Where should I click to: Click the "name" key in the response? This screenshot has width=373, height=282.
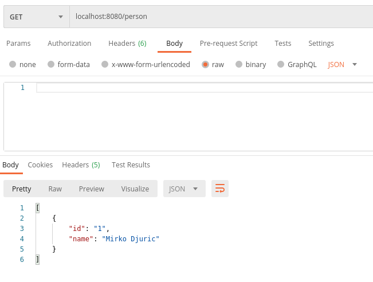[x=81, y=238]
